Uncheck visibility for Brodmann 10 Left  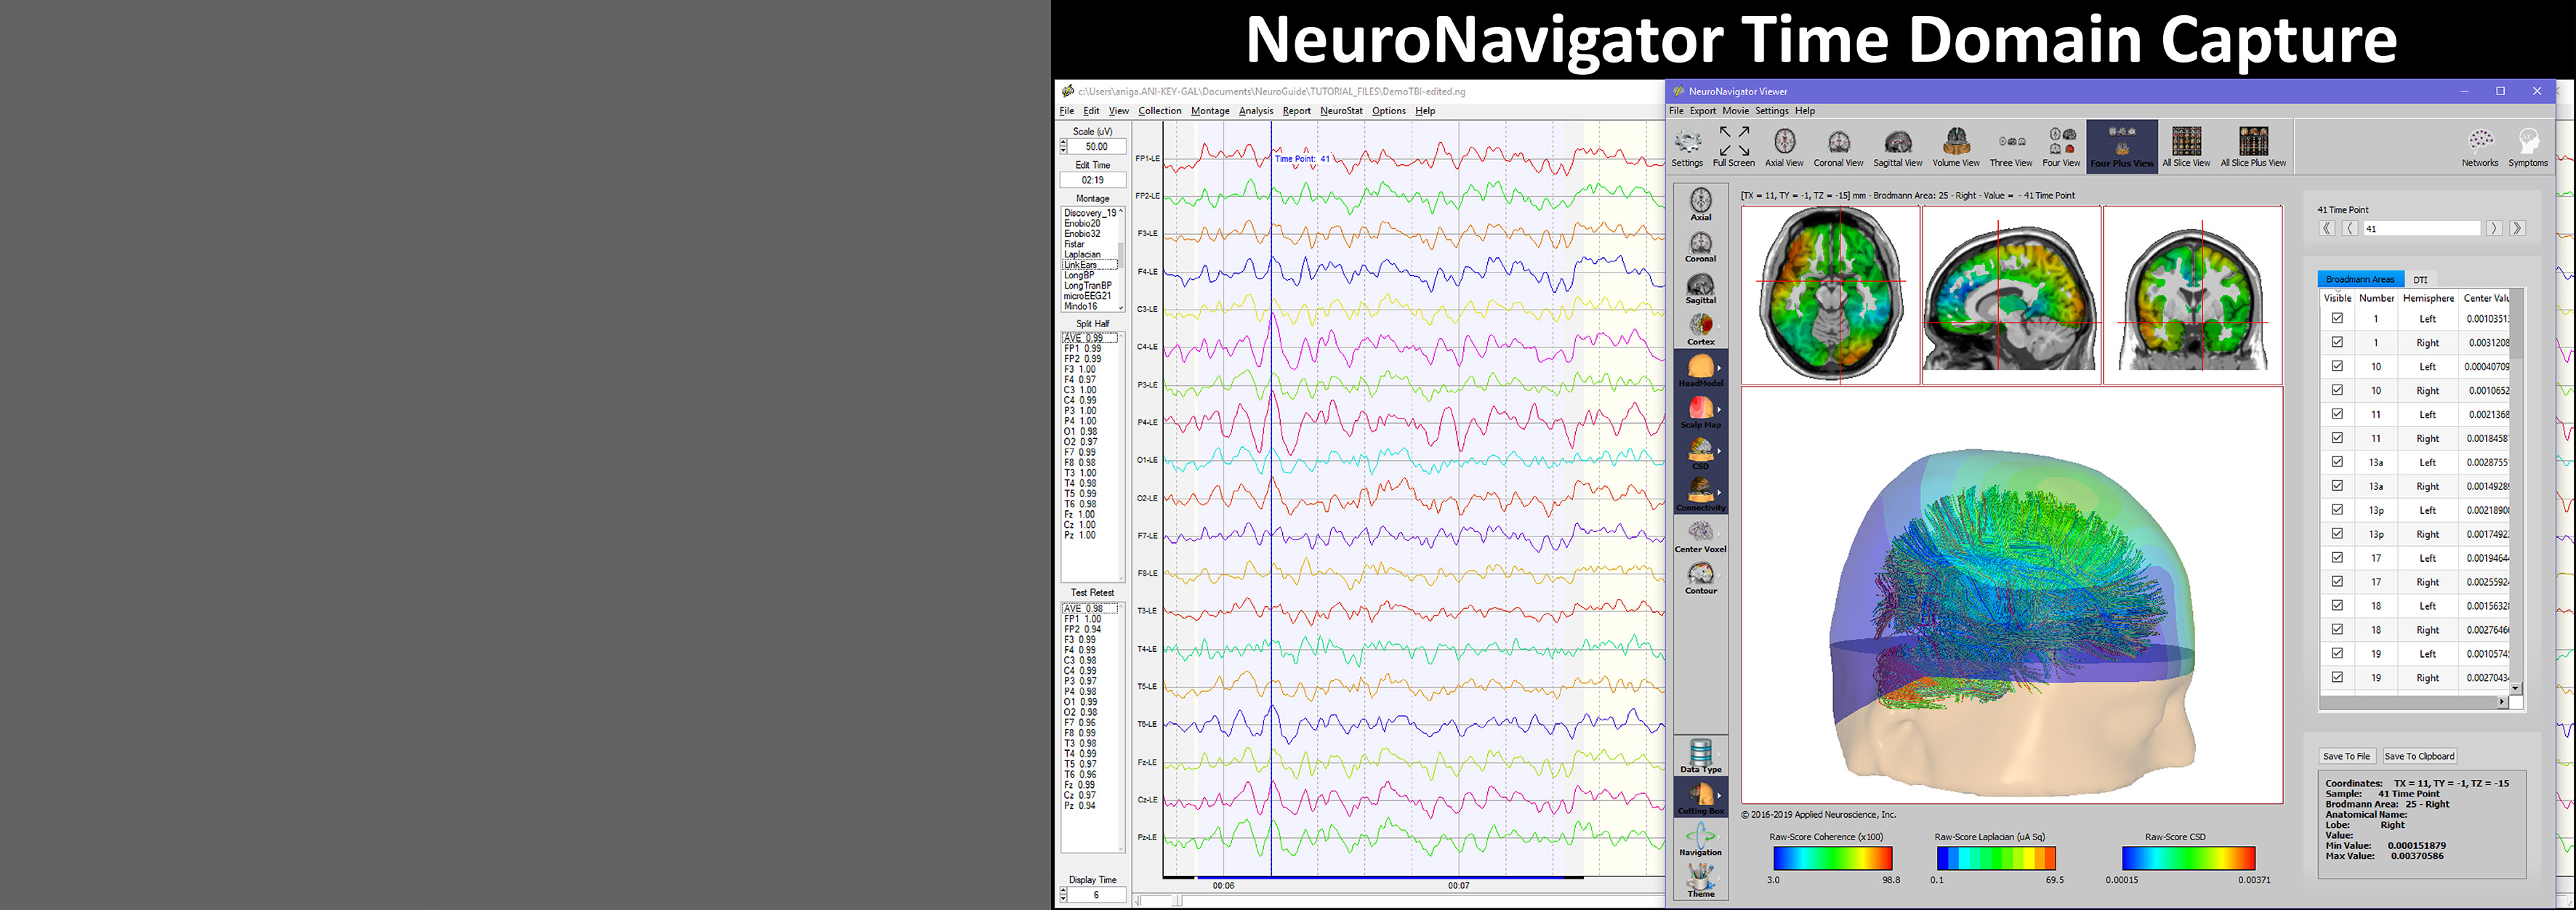(2337, 366)
